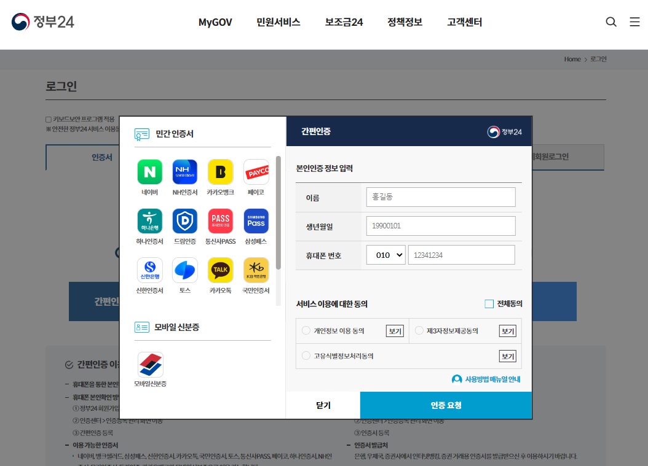Click the Home breadcrumb link
The image size is (648, 466).
(x=572, y=59)
